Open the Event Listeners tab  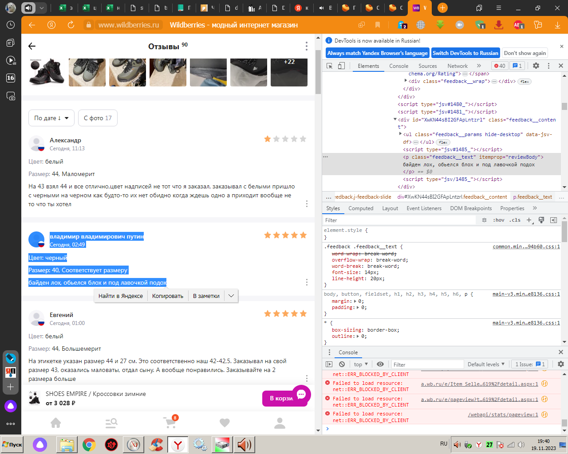(424, 208)
